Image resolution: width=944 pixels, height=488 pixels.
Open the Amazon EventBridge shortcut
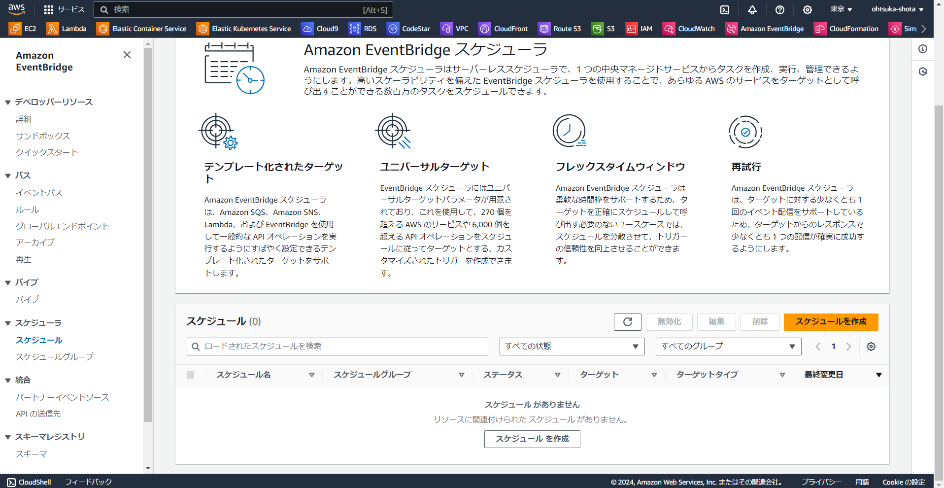point(765,29)
